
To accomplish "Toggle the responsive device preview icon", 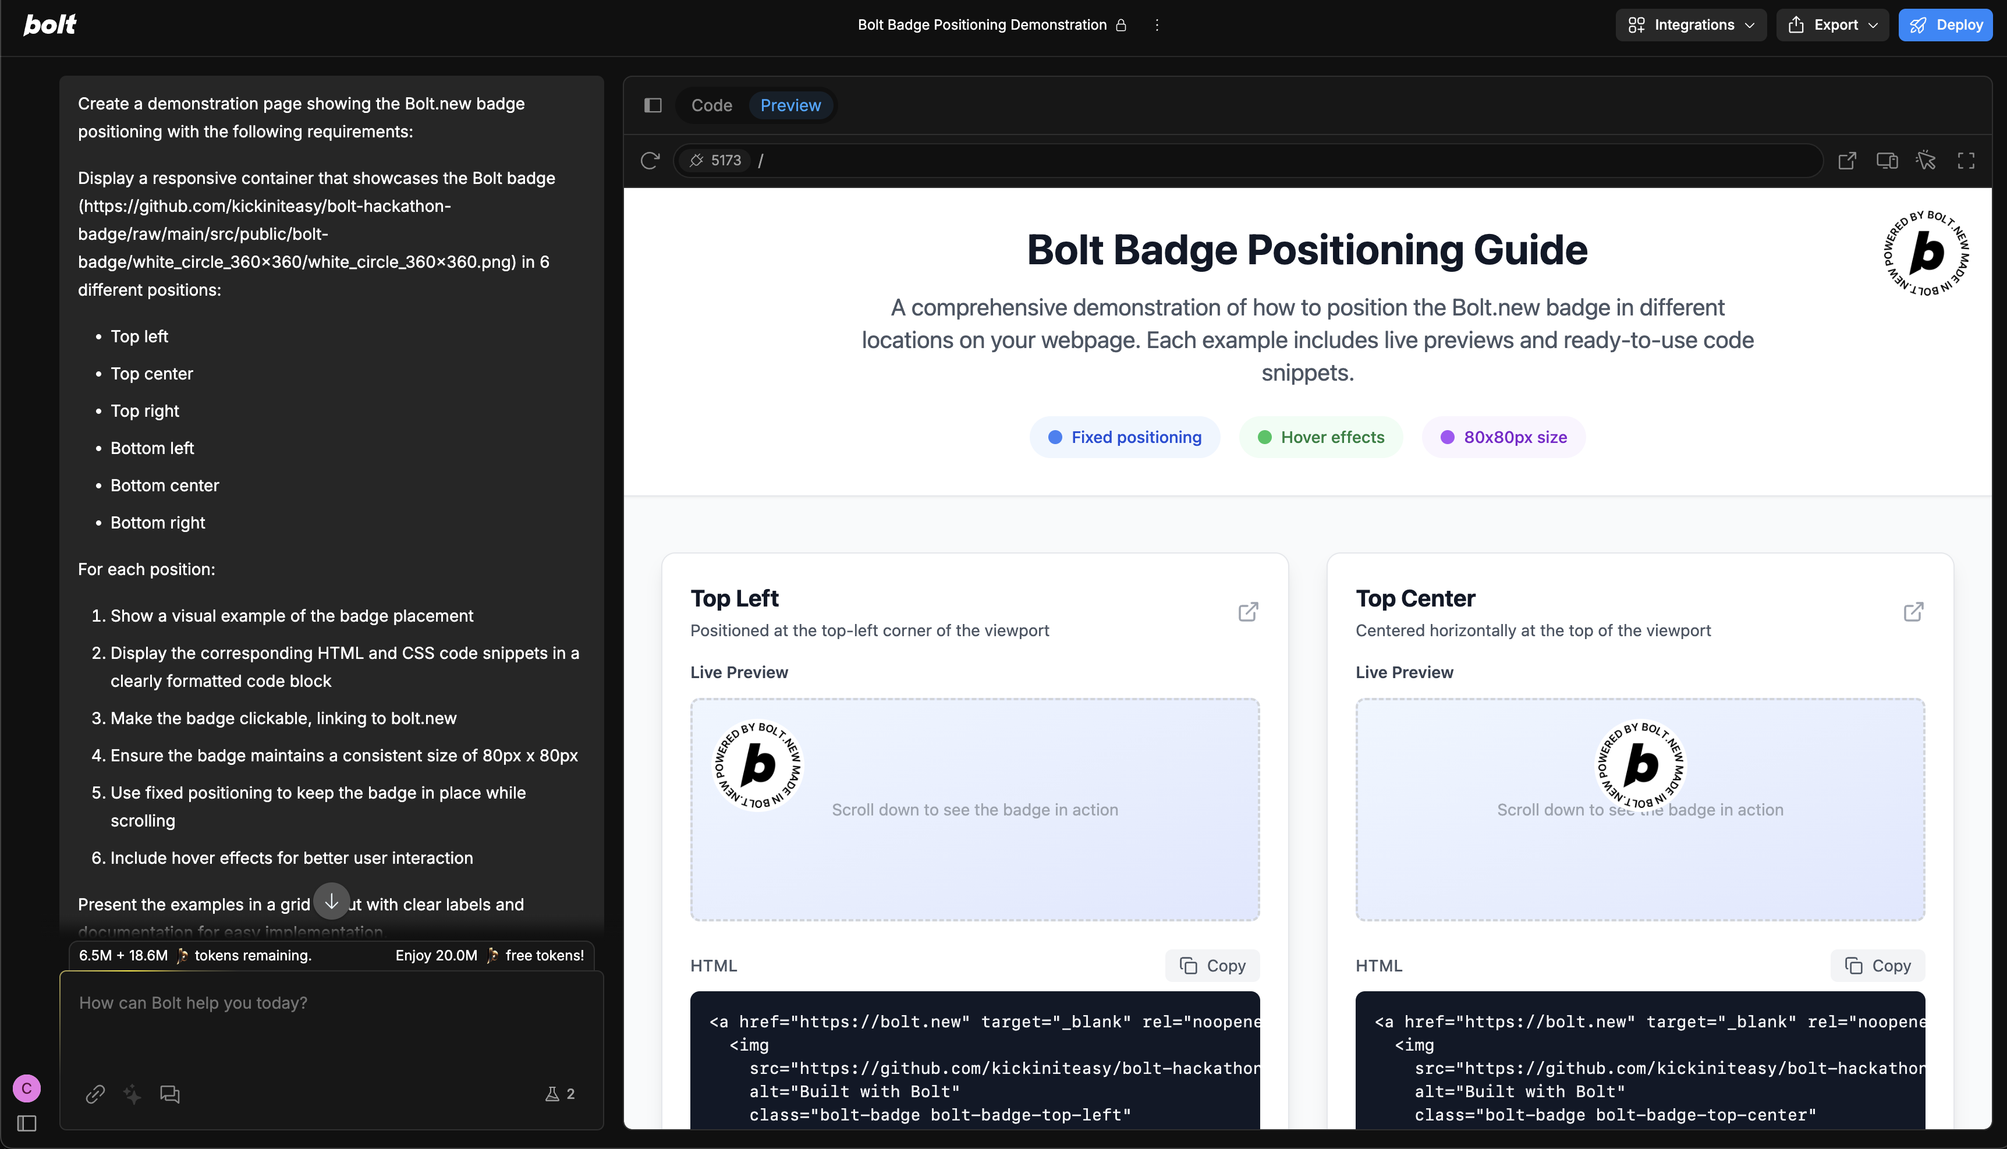I will (1887, 160).
